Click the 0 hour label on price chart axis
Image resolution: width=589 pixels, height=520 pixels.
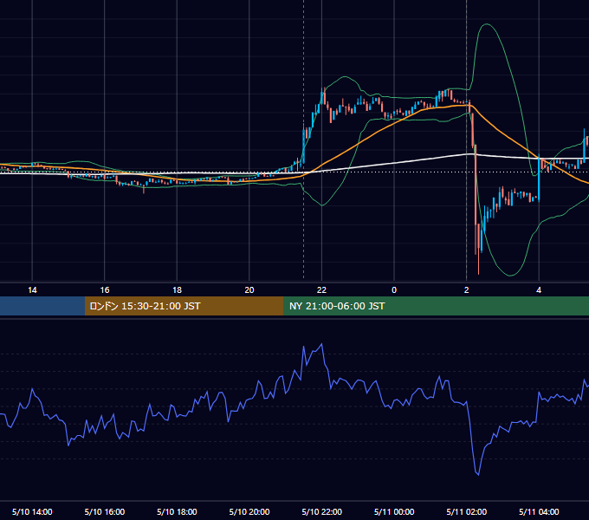pyautogui.click(x=394, y=290)
